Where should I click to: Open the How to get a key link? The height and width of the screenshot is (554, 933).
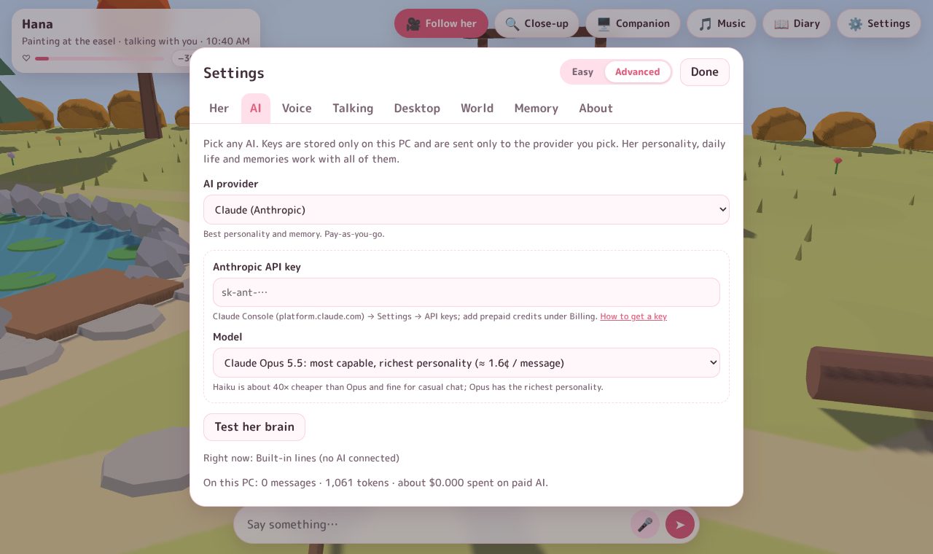633,316
